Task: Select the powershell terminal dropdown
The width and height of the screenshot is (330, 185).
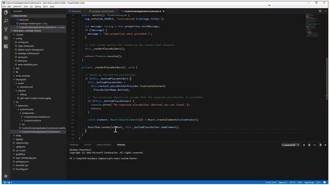Action: (290, 145)
